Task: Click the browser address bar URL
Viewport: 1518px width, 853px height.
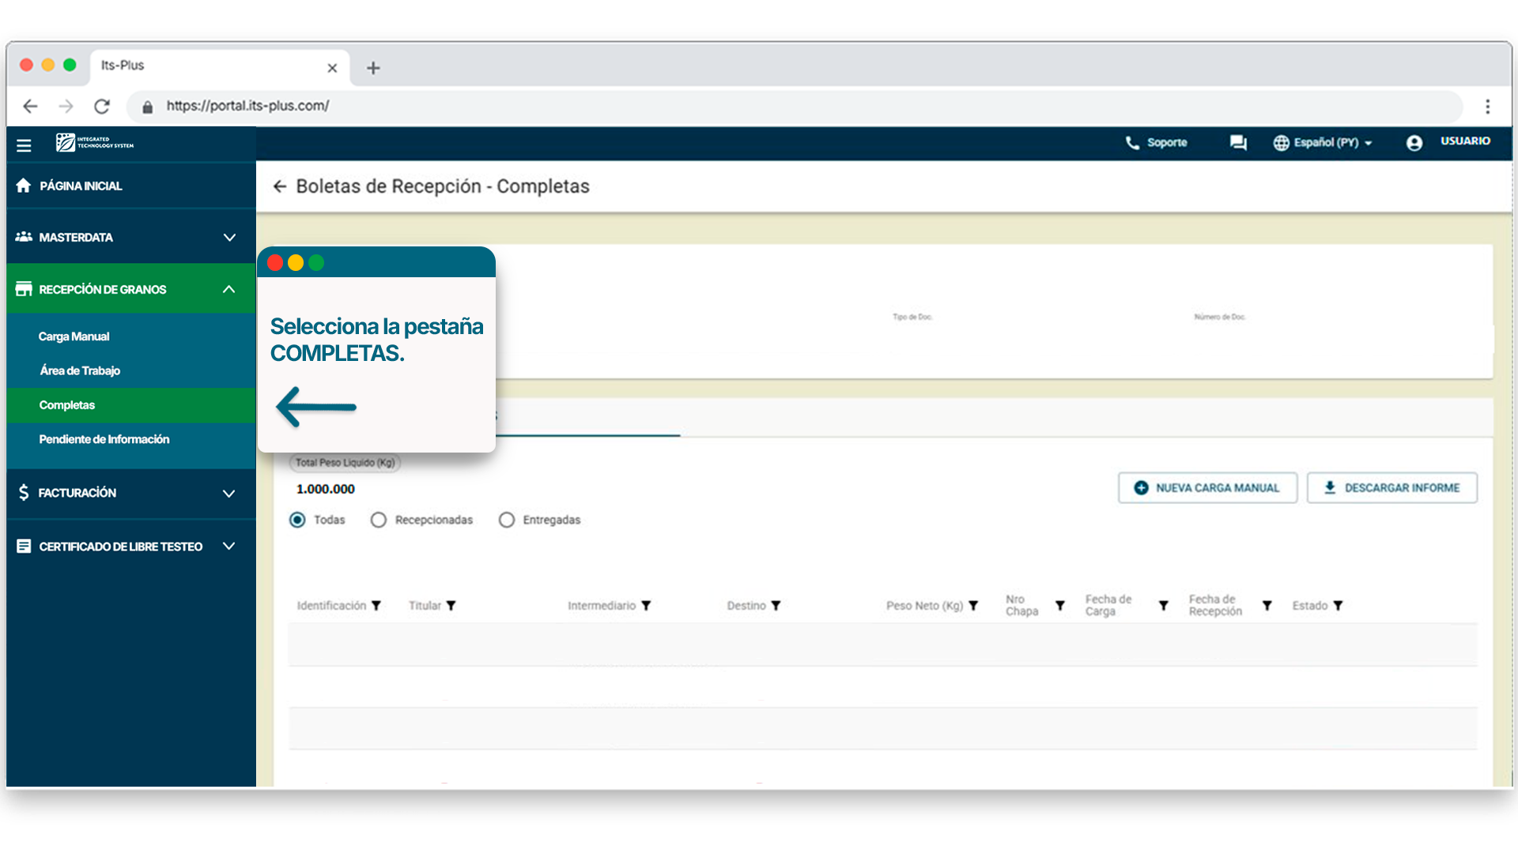Action: [x=247, y=106]
